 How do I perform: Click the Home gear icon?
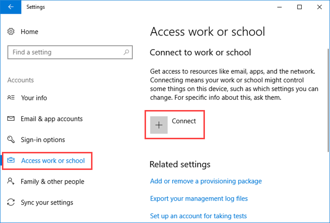pyautogui.click(x=11, y=32)
